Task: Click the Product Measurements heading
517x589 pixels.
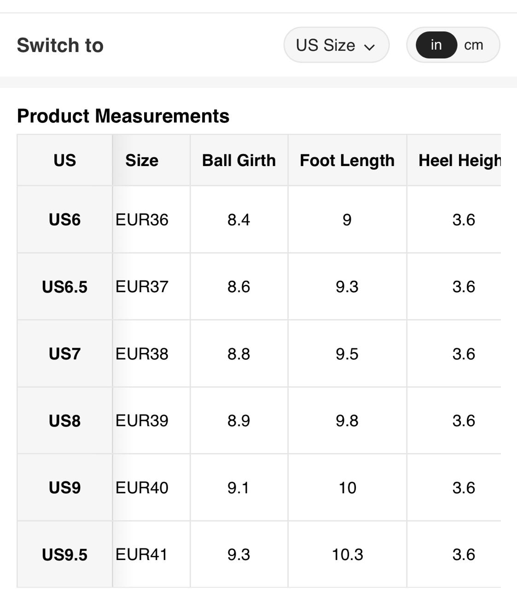Action: (123, 116)
